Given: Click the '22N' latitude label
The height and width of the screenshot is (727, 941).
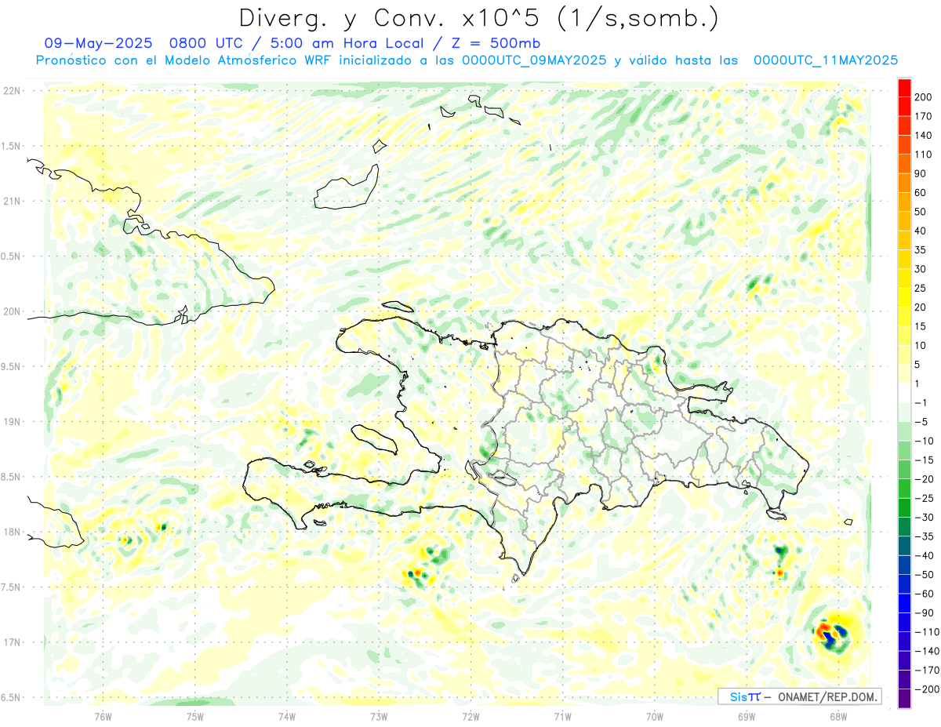Looking at the screenshot, I should pyautogui.click(x=11, y=91).
